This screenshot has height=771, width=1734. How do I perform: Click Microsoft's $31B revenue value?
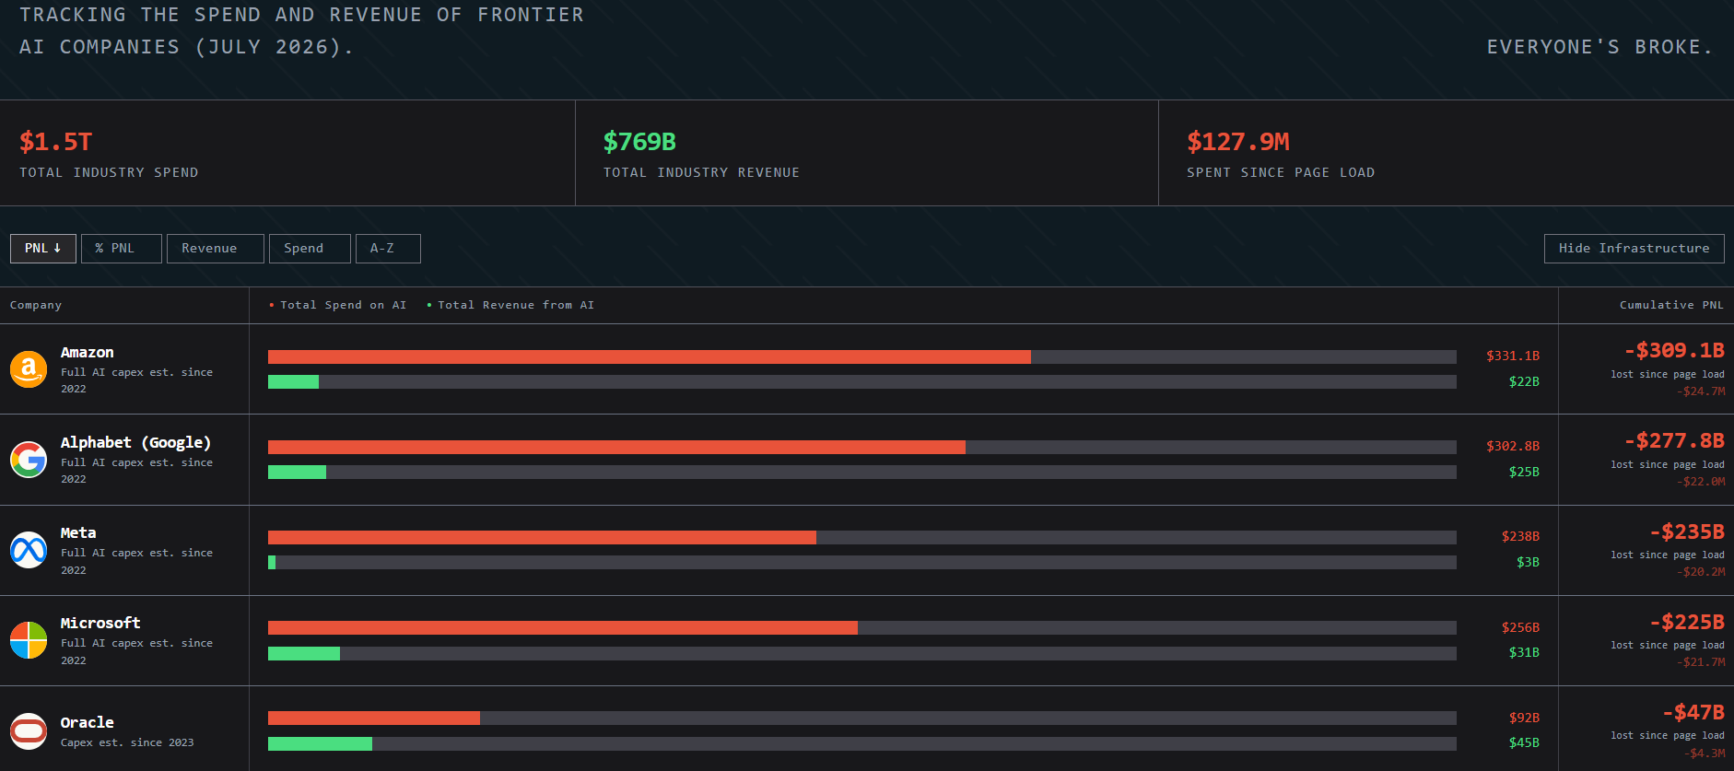[x=1524, y=652]
